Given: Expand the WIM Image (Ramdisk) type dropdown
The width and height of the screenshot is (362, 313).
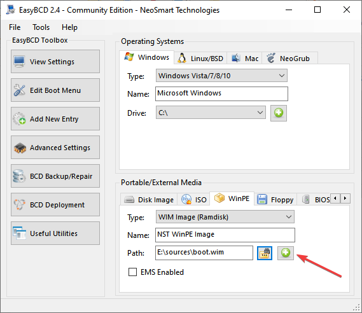Looking at the screenshot, I should (x=225, y=217).
